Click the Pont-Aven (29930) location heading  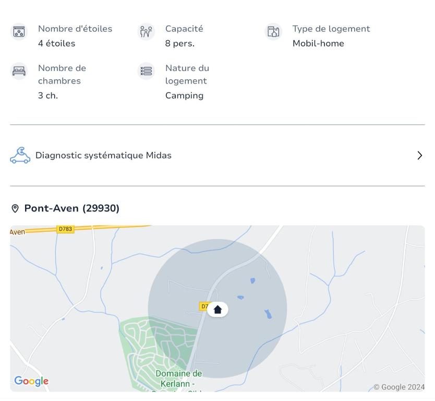coord(71,208)
